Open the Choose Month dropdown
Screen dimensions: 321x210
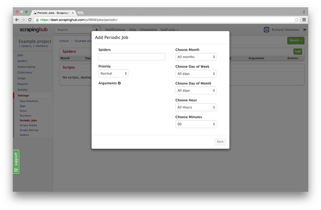coord(196,57)
